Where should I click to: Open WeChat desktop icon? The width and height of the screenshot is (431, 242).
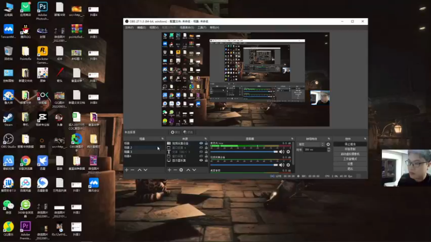click(9, 207)
